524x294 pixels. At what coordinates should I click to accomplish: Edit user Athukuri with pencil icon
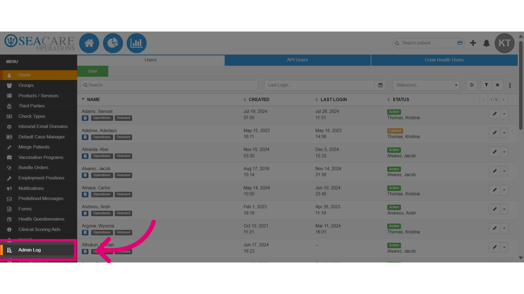coord(495,247)
